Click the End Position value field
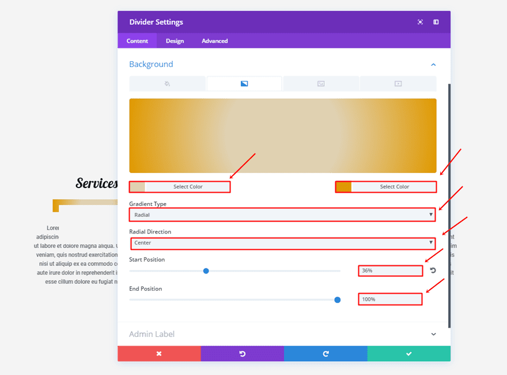Viewport: 507px width, 375px height. [390, 299]
